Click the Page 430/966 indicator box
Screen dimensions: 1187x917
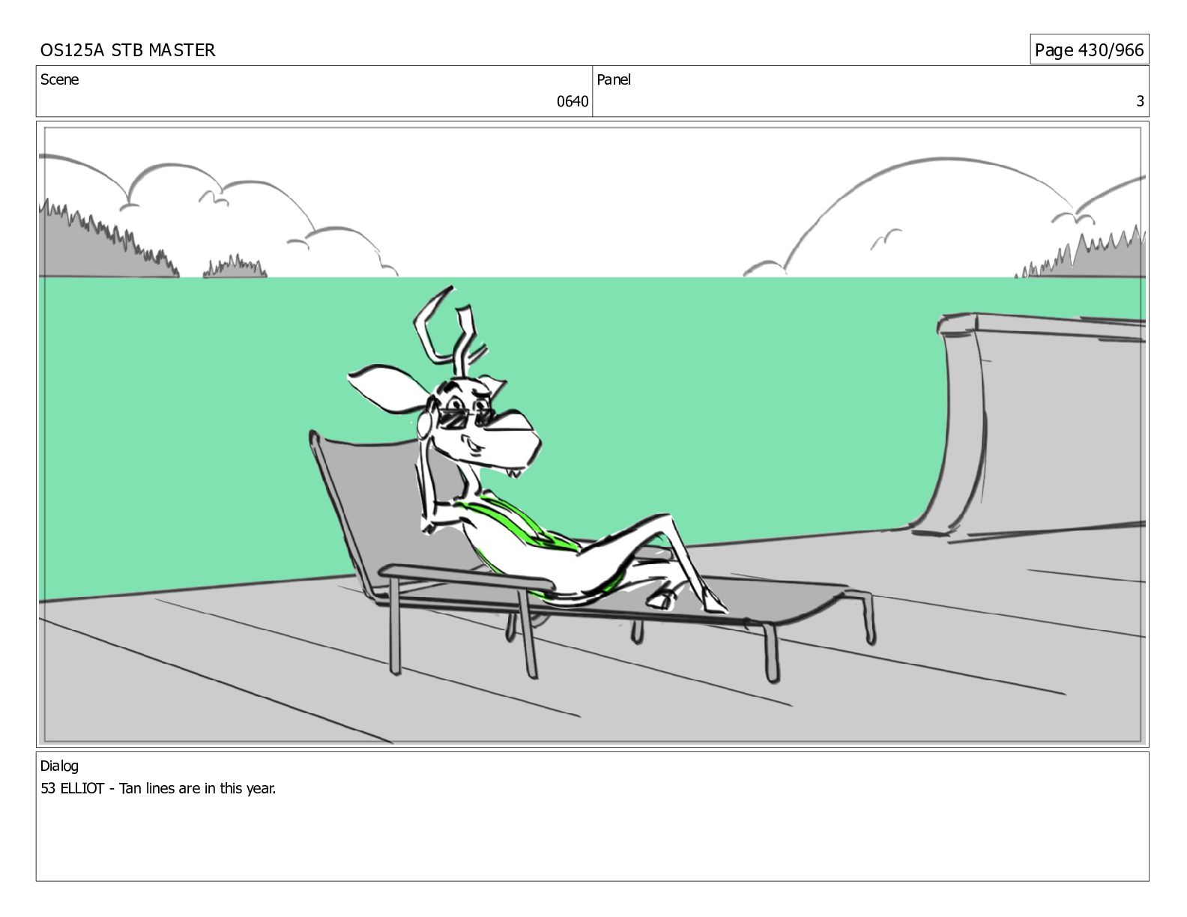click(1089, 49)
